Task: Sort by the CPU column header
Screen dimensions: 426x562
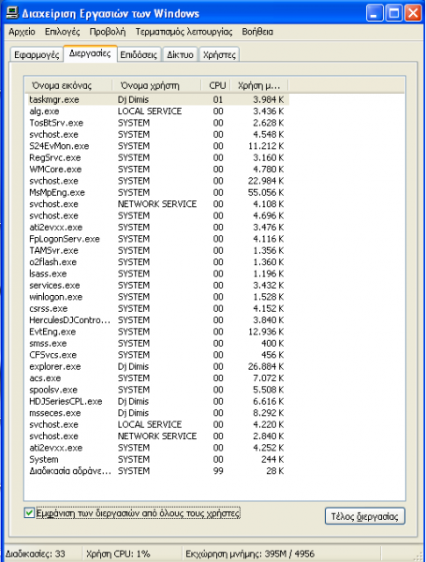Action: coord(216,85)
